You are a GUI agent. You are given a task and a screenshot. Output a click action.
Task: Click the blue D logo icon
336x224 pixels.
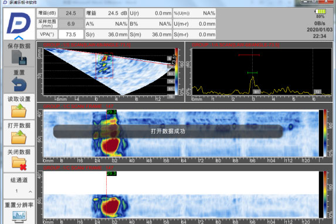point(18,23)
